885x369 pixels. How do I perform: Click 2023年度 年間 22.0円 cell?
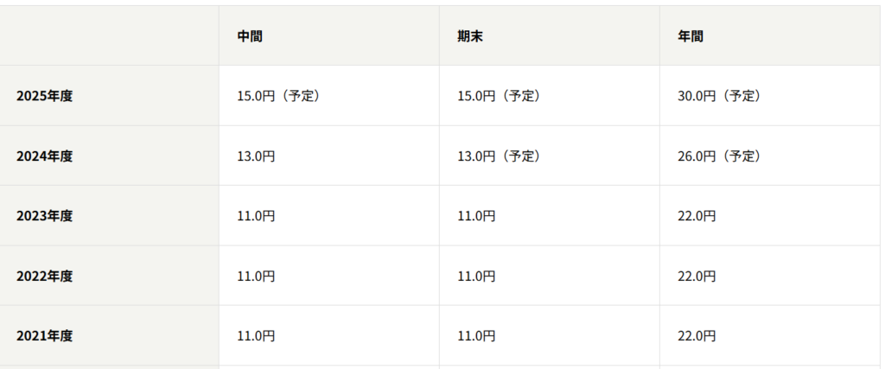coord(697,216)
